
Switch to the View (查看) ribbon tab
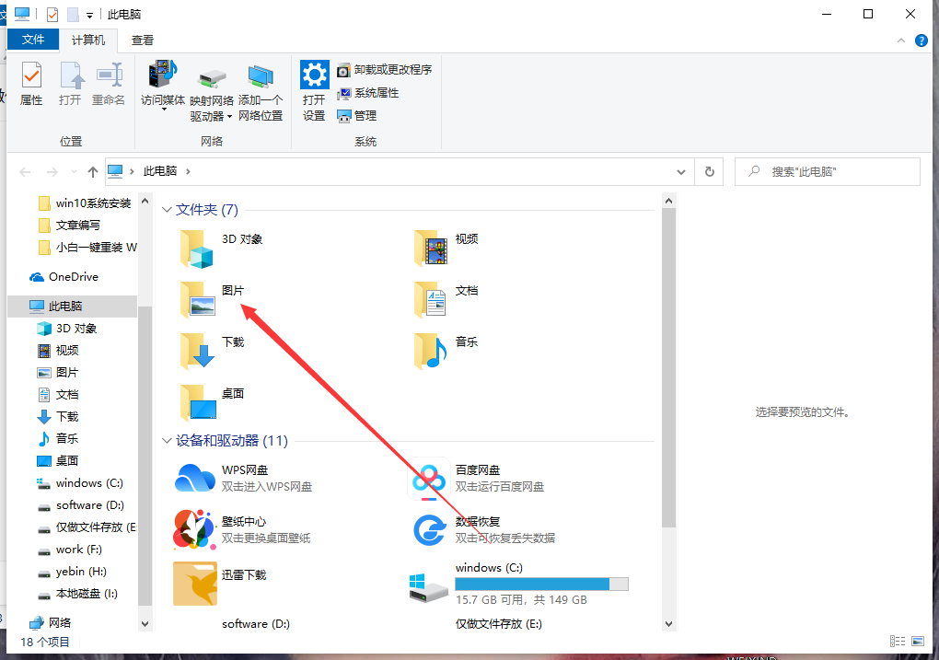click(x=143, y=40)
